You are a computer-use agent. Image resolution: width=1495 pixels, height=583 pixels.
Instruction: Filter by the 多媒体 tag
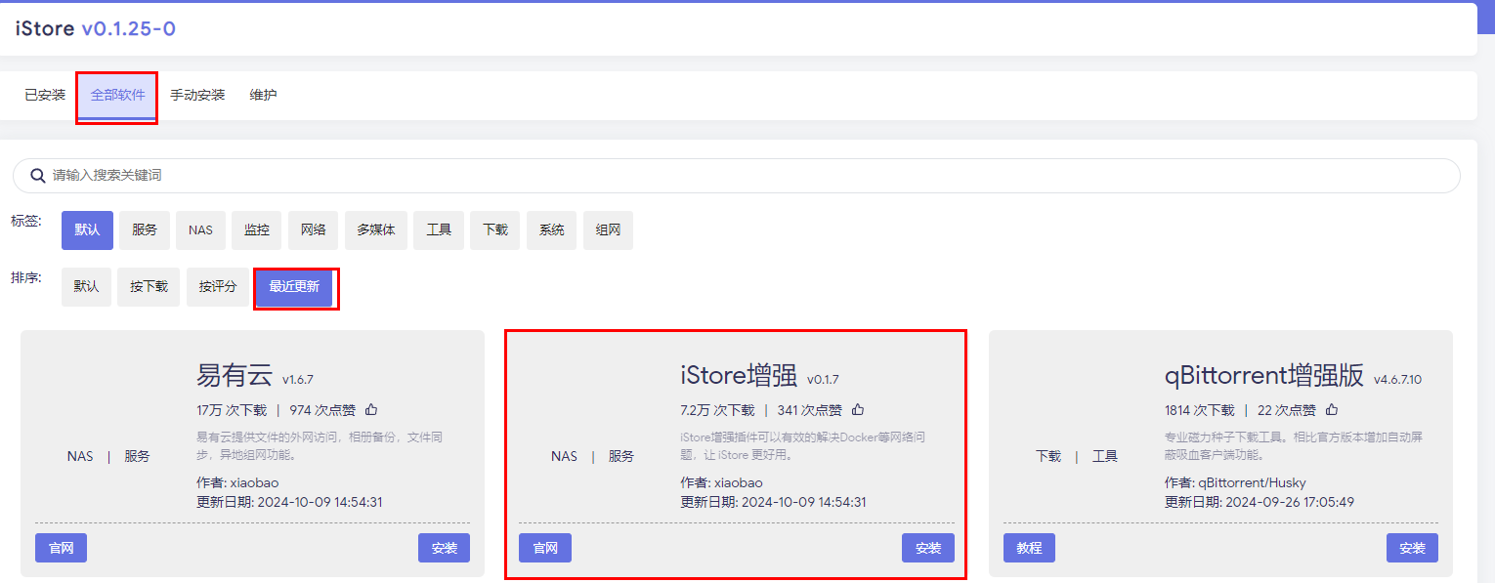pyautogui.click(x=376, y=230)
